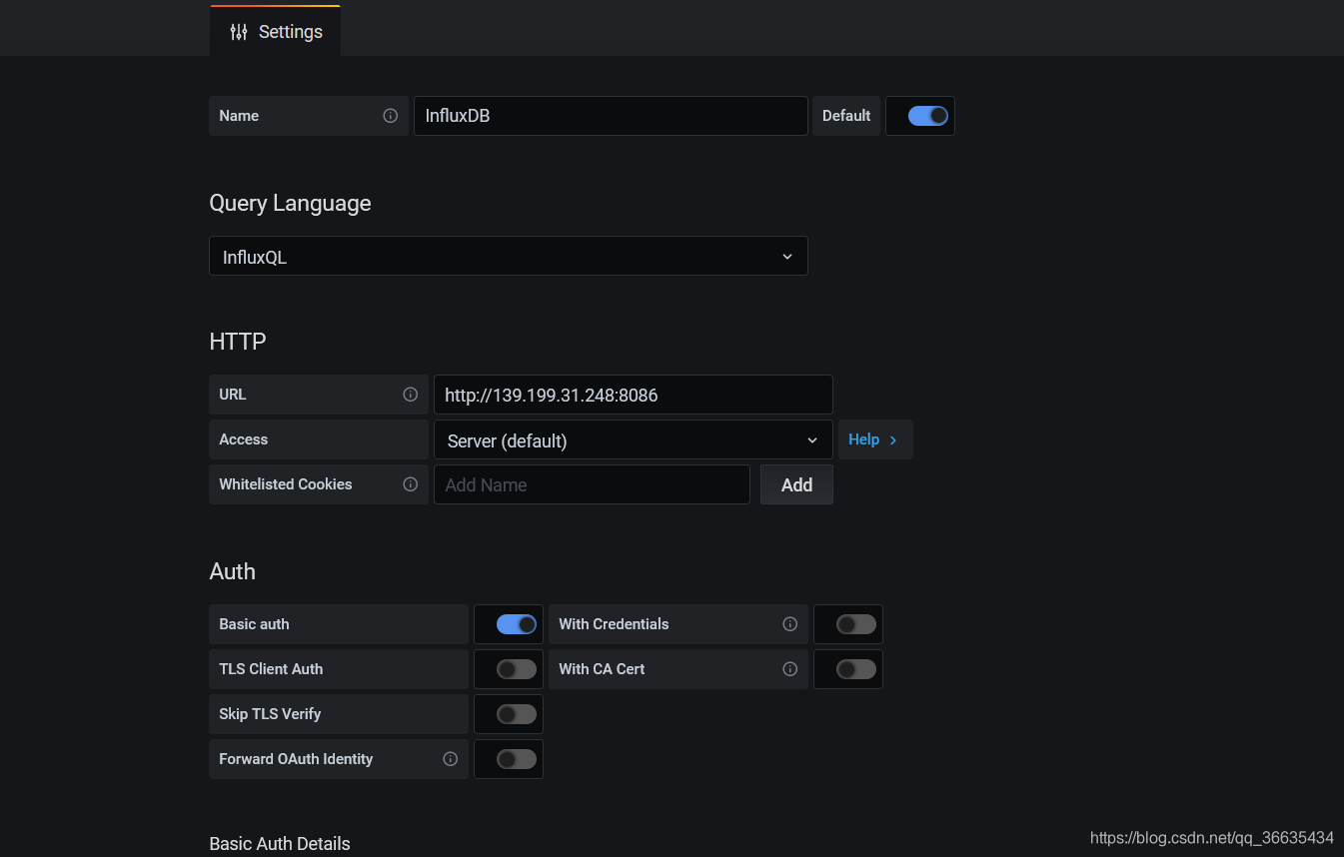Disable the Basic auth switch

(x=517, y=624)
